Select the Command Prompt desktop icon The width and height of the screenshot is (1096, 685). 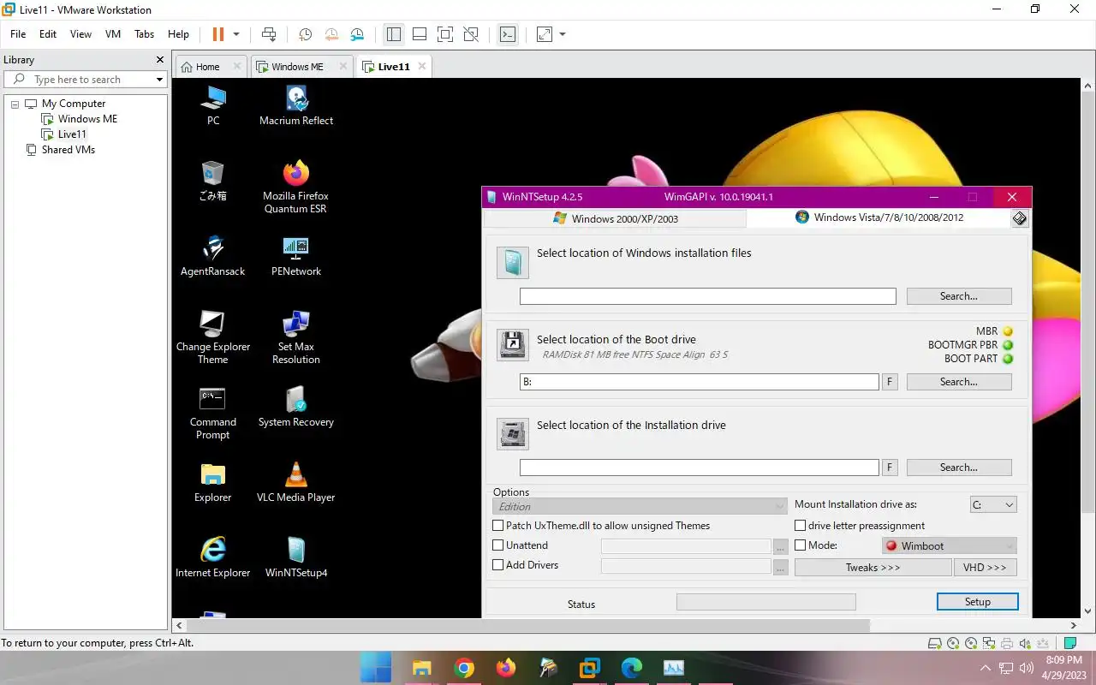pos(212,413)
